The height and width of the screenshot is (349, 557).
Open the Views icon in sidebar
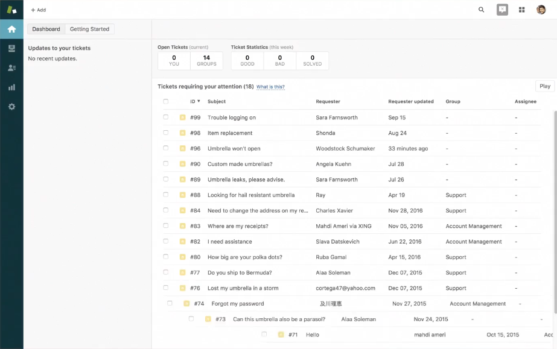point(11,48)
